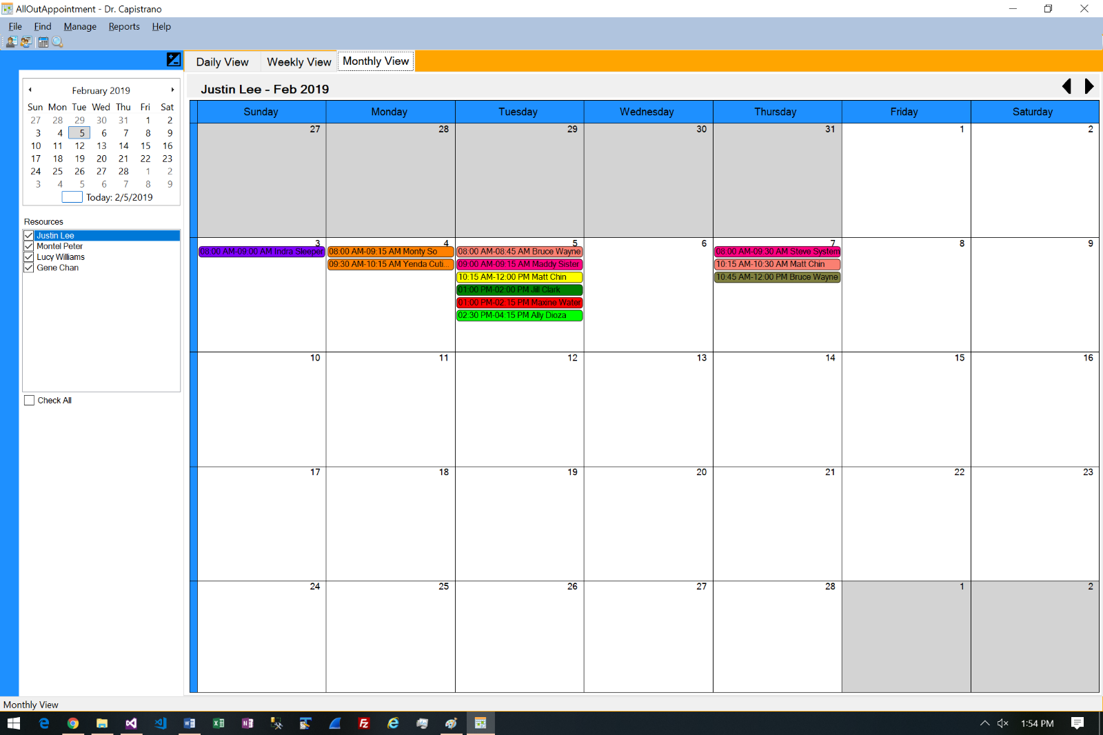Select date 14 in the mini calendar
The width and height of the screenshot is (1103, 735).
tap(123, 146)
